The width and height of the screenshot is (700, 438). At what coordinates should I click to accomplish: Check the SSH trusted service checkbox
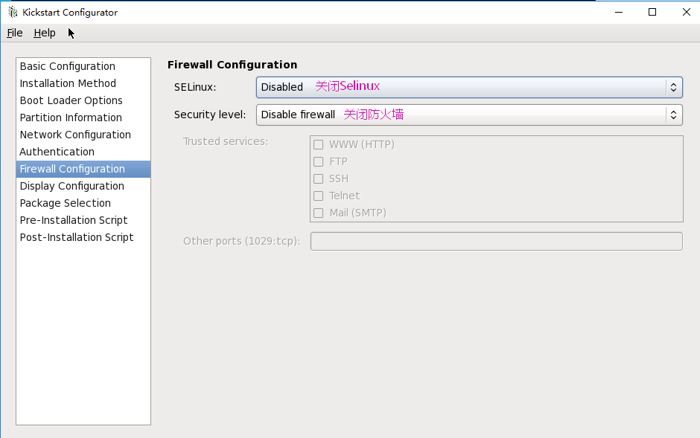tap(318, 178)
